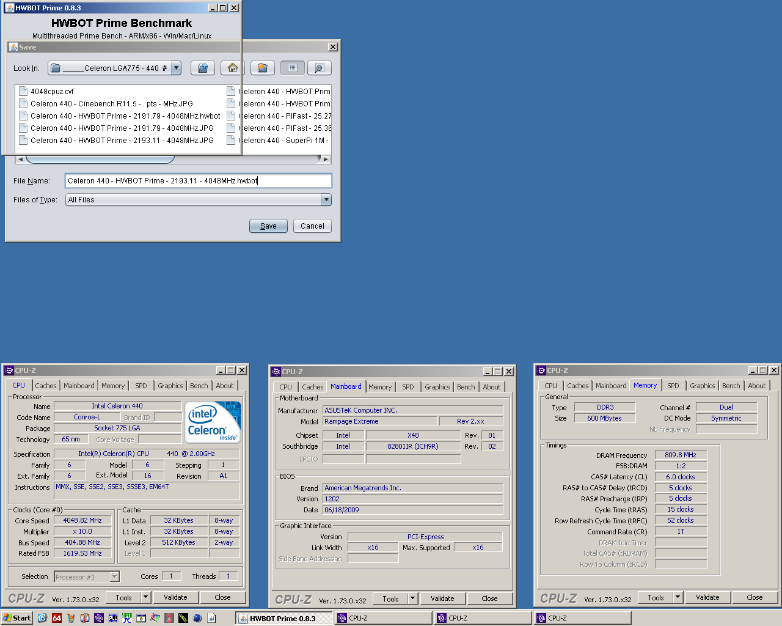This screenshot has width=782, height=626.
Task: Click the Intel Celeron inside logo in CPU-Z
Action: point(213,422)
